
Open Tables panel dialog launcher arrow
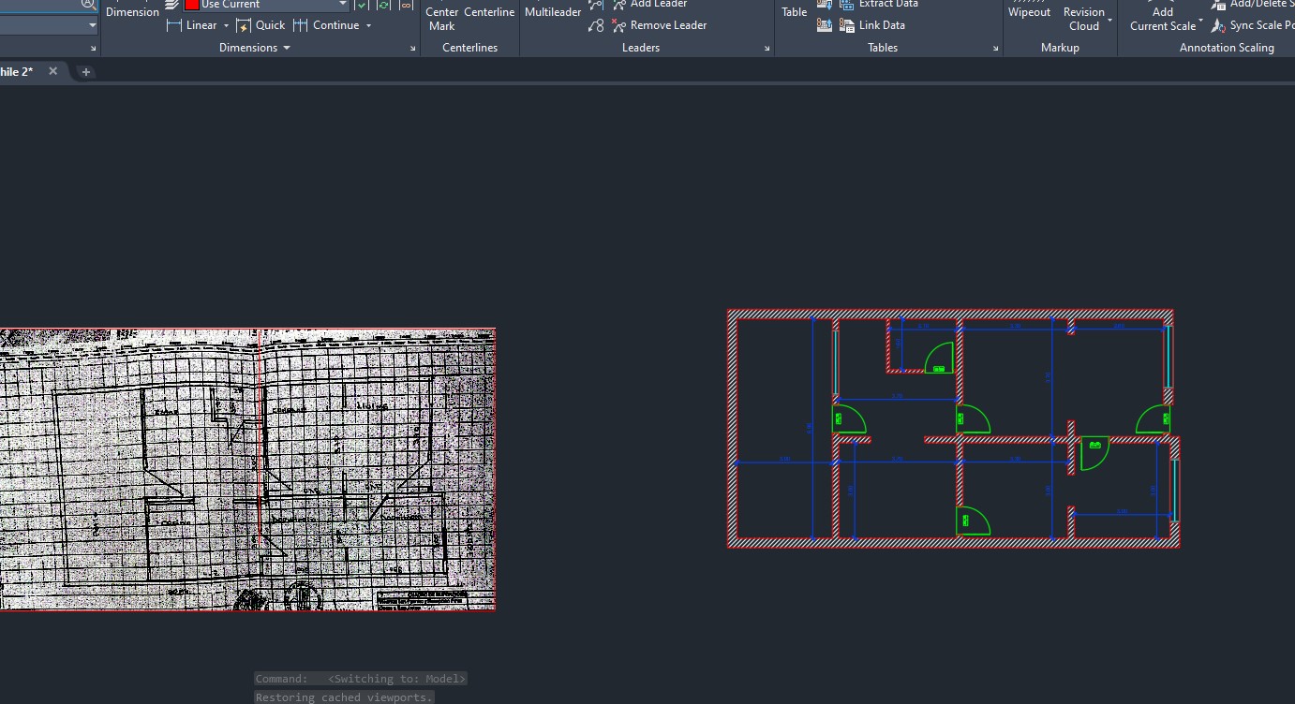pyautogui.click(x=995, y=48)
